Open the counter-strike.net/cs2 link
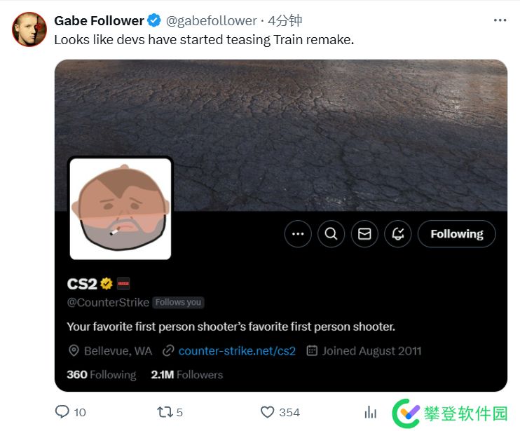 pyautogui.click(x=237, y=350)
